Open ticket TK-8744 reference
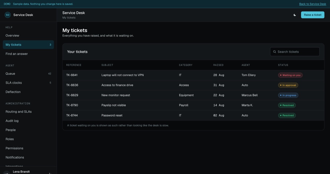The image size is (330, 174). 72,115
